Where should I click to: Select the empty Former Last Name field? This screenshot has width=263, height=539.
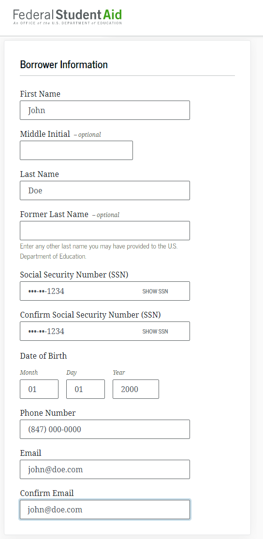point(105,231)
